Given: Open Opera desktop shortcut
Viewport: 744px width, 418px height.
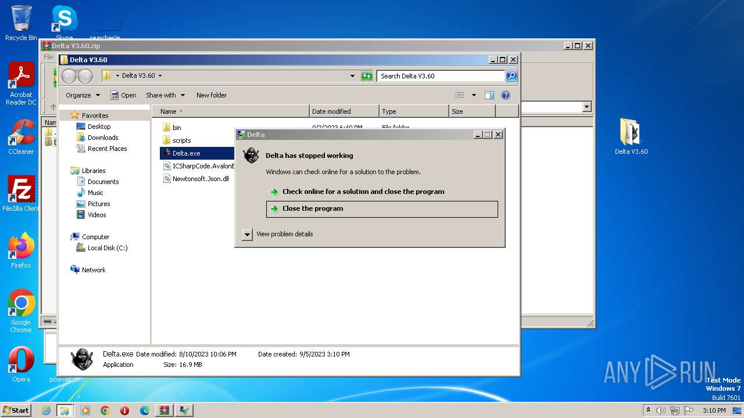Looking at the screenshot, I should point(21,365).
